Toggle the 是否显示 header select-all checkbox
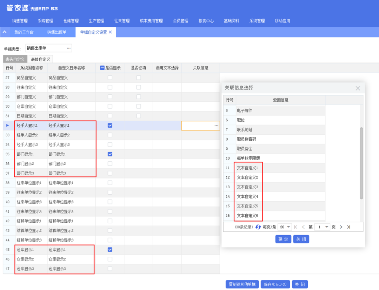This screenshot has height=290, width=379. 102,68
